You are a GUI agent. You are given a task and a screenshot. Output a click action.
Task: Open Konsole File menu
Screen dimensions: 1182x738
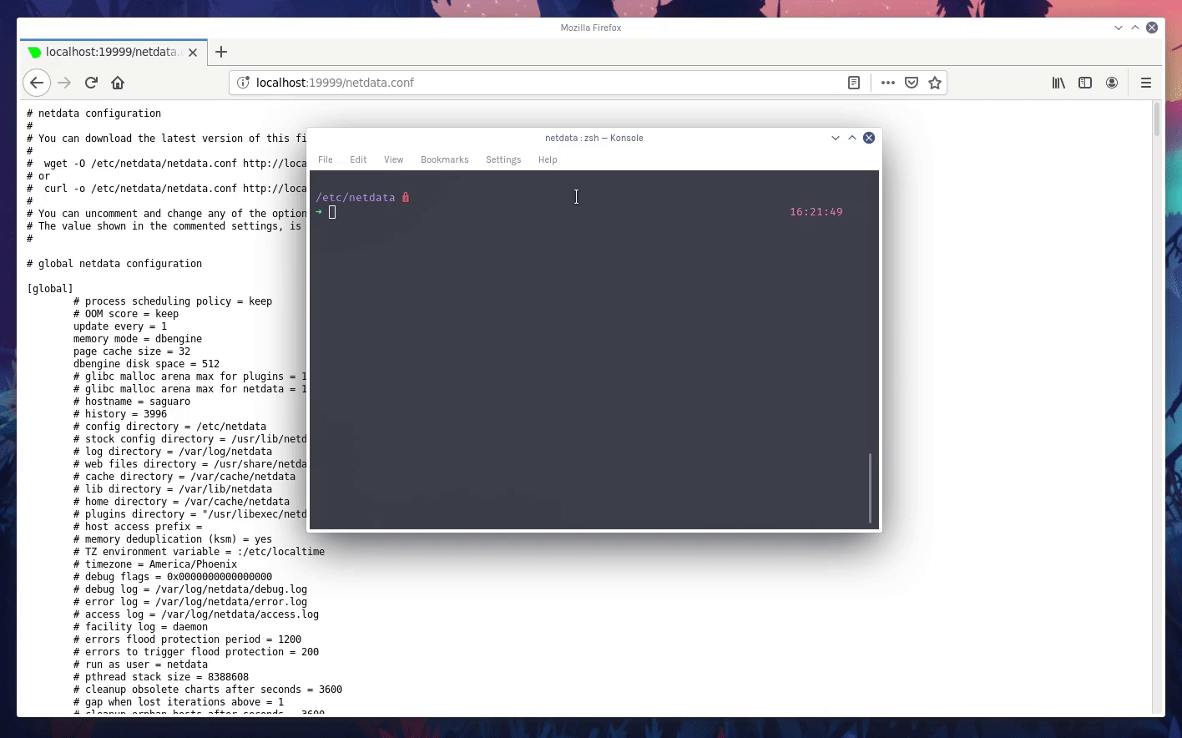(x=326, y=159)
